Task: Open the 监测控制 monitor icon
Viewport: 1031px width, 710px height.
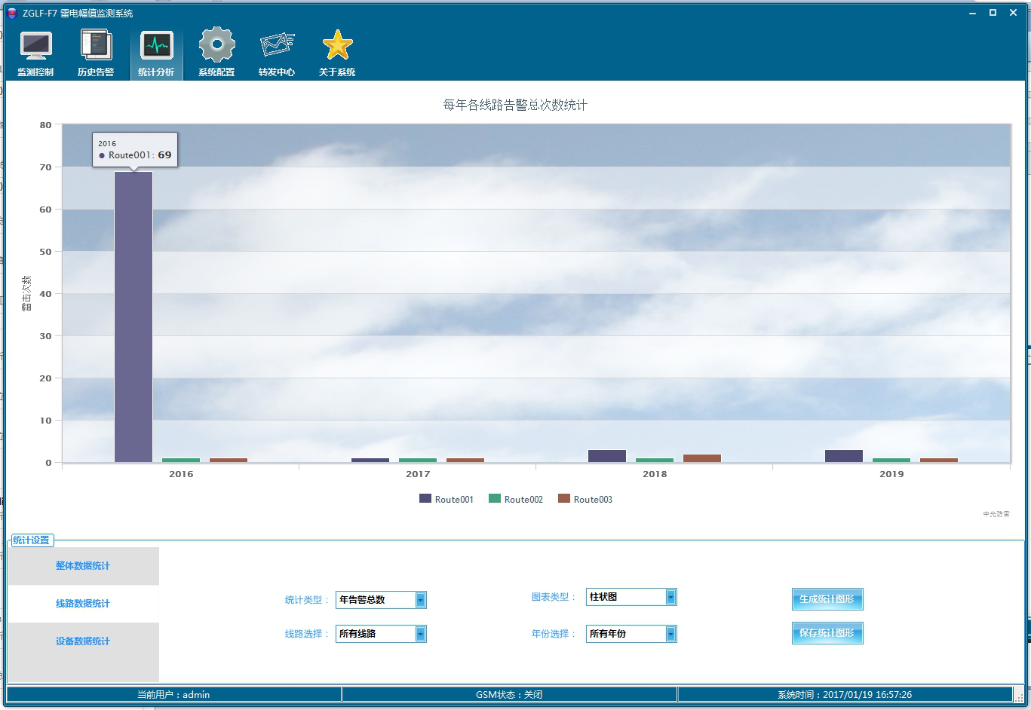Action: click(x=35, y=47)
